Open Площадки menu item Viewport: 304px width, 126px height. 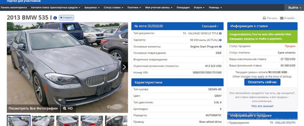pyautogui.click(x=183, y=8)
